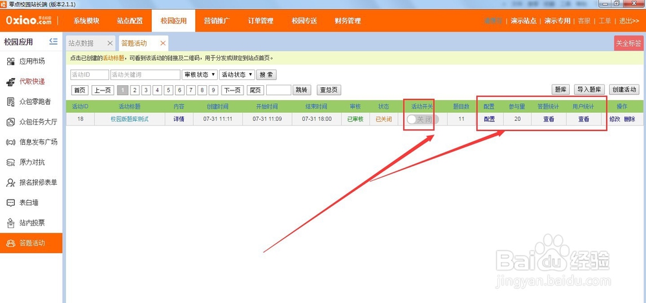This screenshot has height=303, width=646.
Task: Switch to the 答题活动 tab
Action: point(134,43)
